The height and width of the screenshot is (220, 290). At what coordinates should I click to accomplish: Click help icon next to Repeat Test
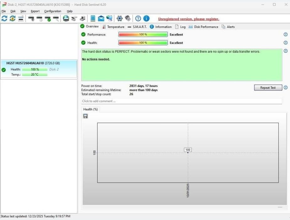[x=286, y=87]
